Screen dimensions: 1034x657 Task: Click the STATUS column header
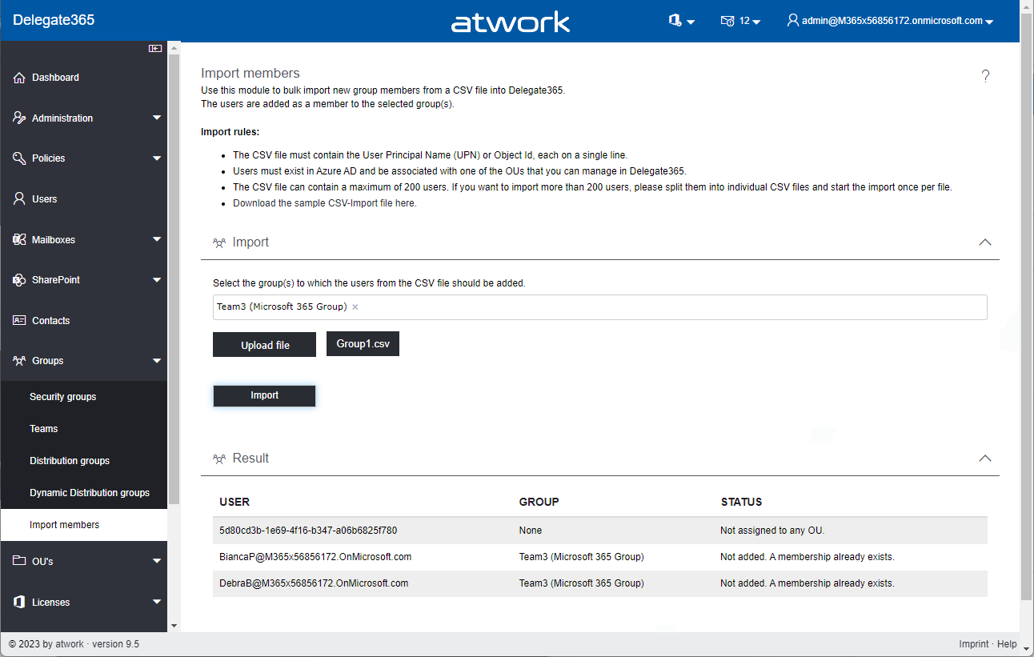pos(741,502)
